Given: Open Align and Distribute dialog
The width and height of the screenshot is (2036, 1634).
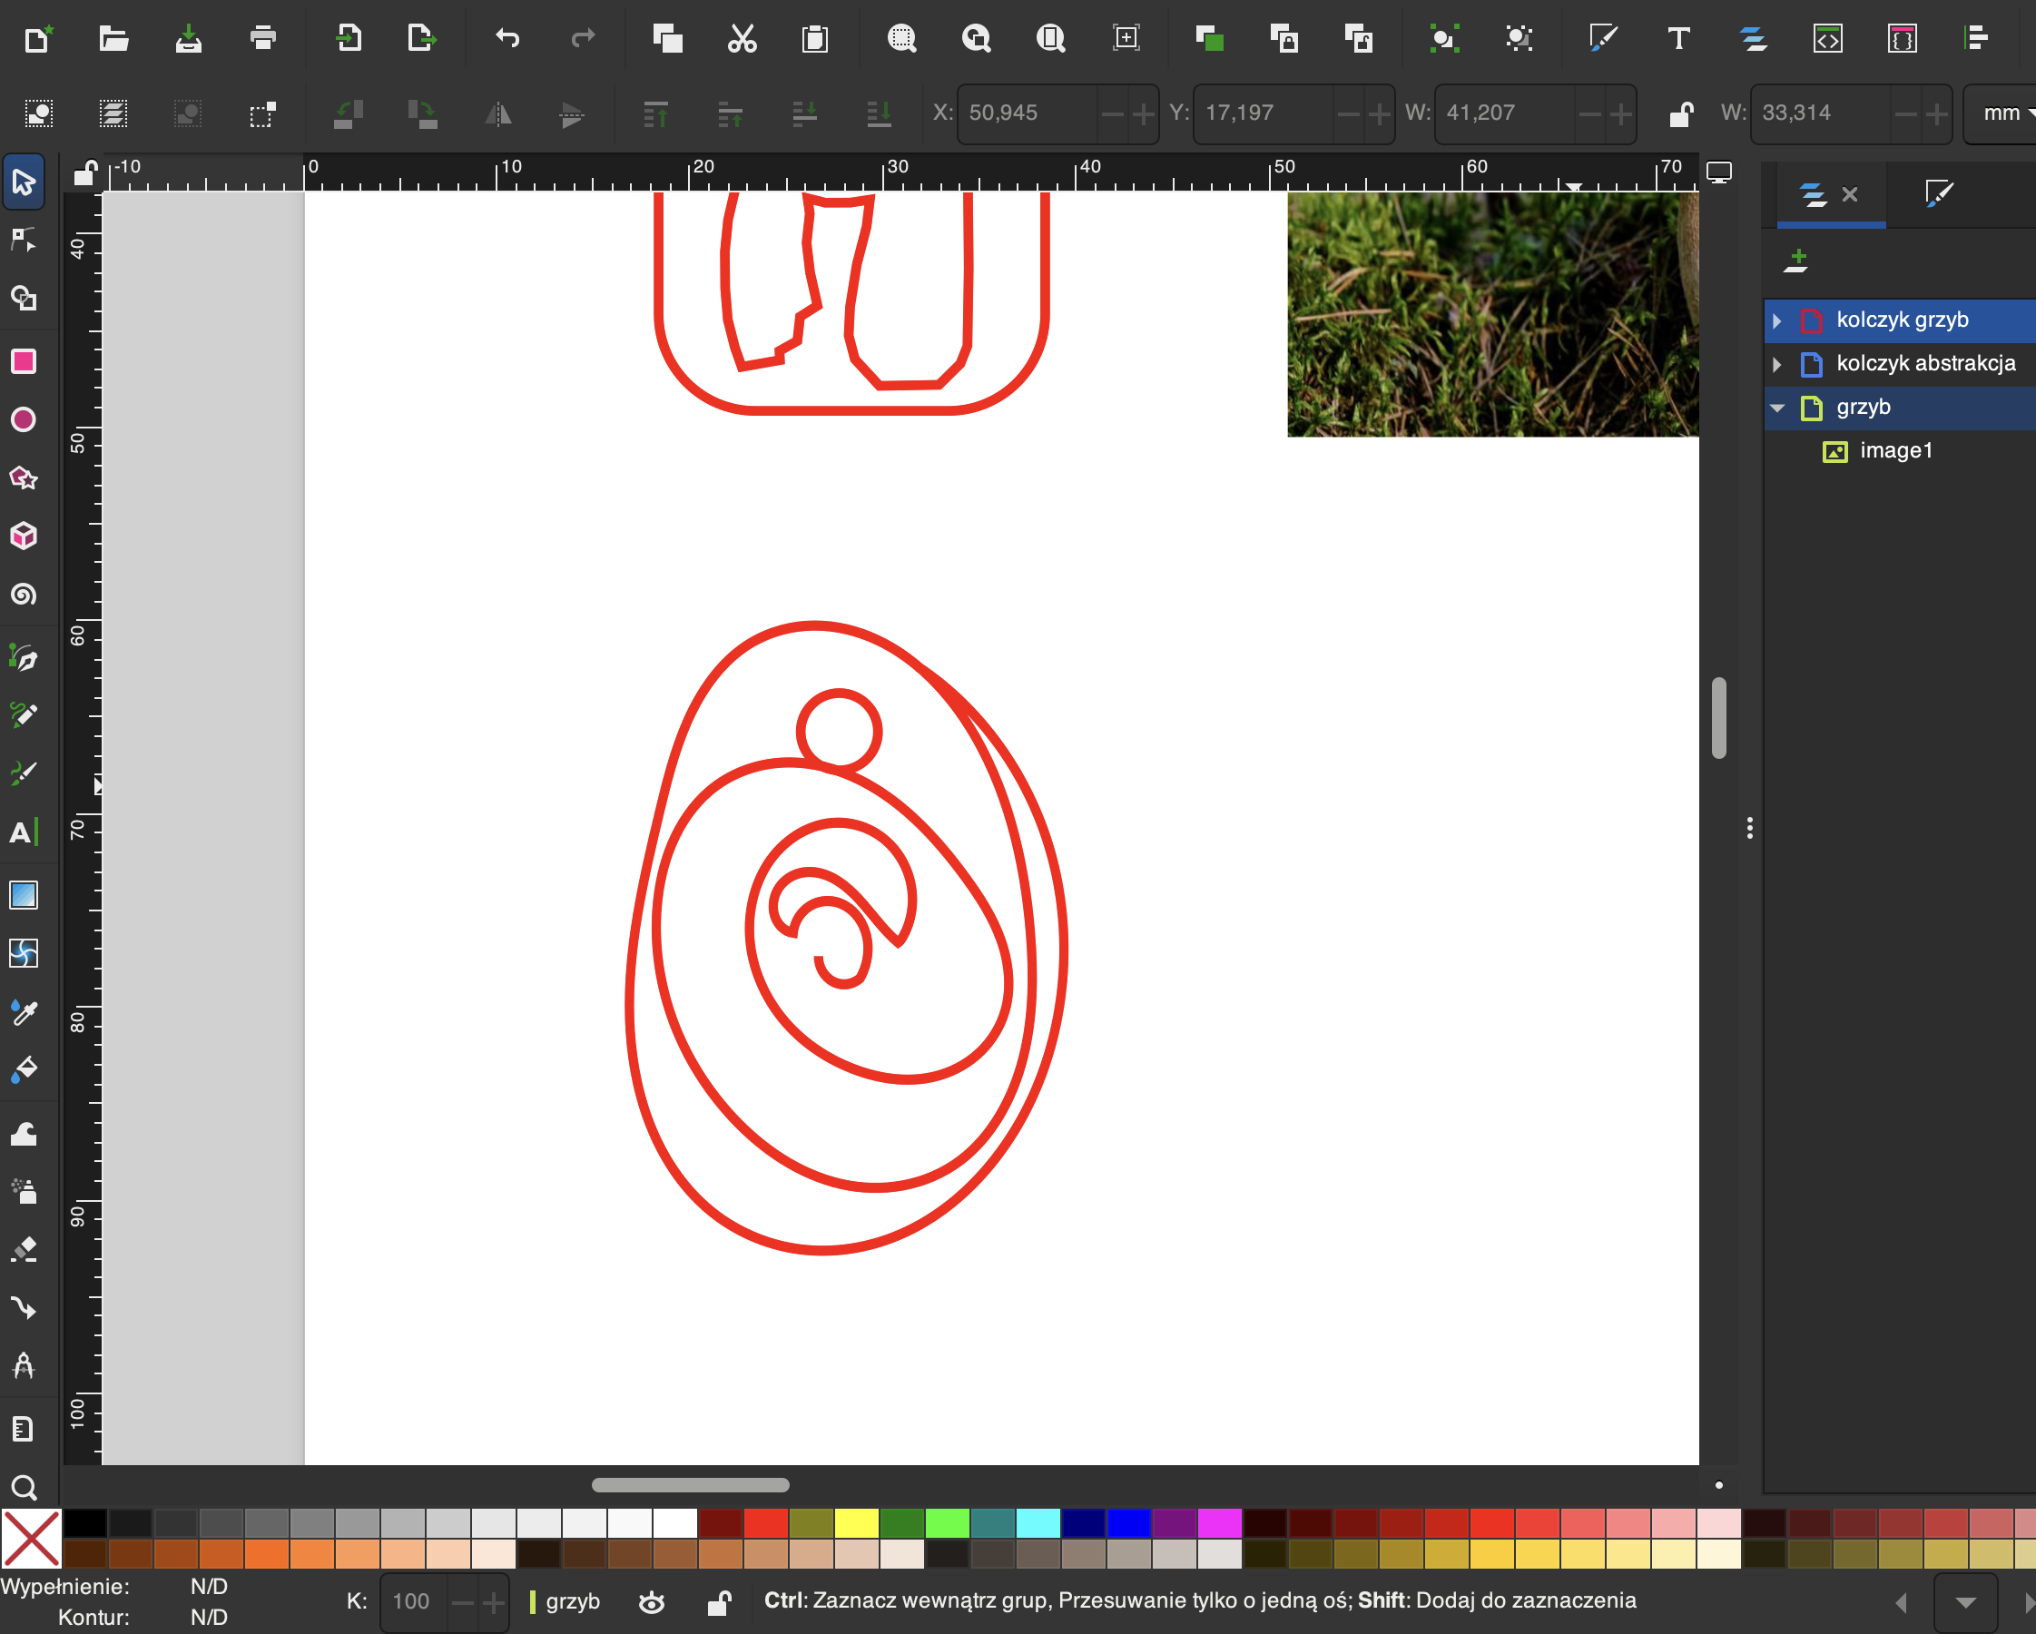Looking at the screenshot, I should 1975,39.
